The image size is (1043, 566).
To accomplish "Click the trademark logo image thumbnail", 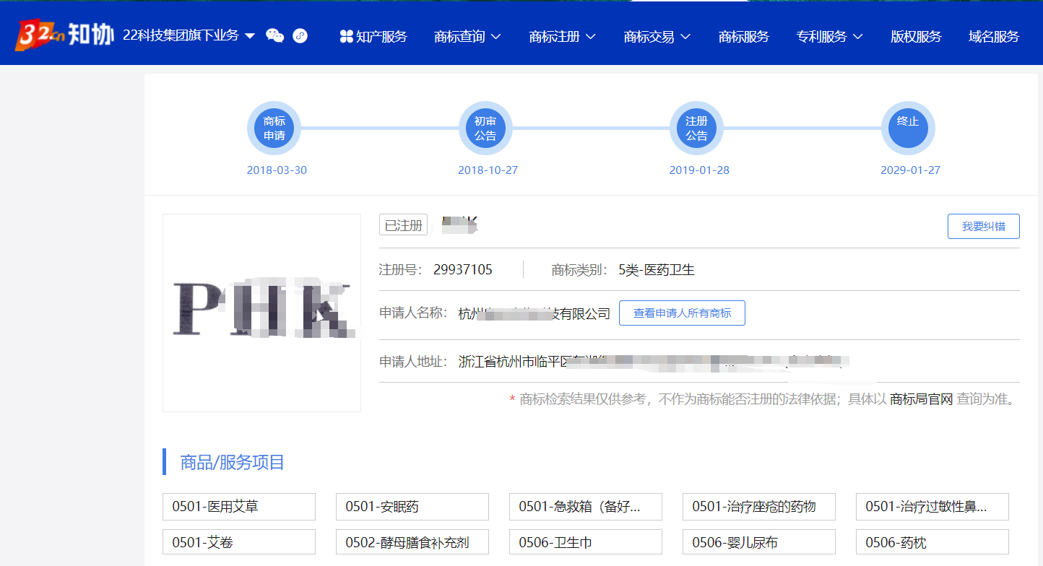I will (261, 313).
